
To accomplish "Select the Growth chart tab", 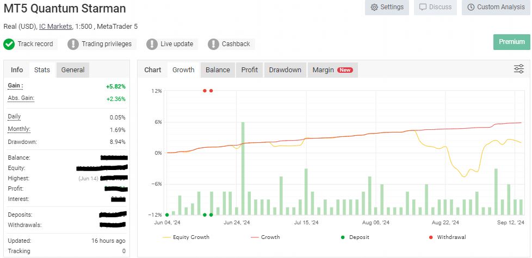I will (x=183, y=70).
